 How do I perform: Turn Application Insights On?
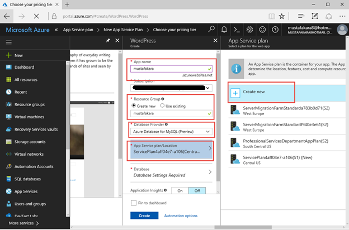[x=180, y=191]
